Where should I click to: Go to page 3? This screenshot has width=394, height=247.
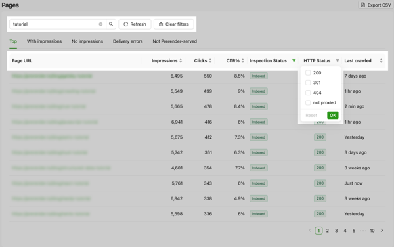point(336,231)
